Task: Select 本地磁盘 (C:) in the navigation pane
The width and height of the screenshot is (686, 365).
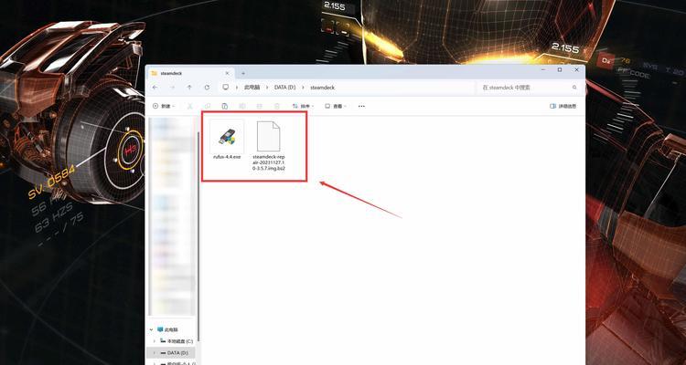Action: [180, 341]
